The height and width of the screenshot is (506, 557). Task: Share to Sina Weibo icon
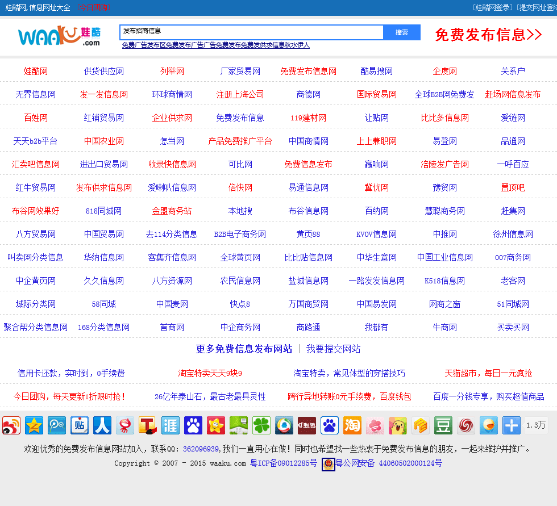coord(11,425)
